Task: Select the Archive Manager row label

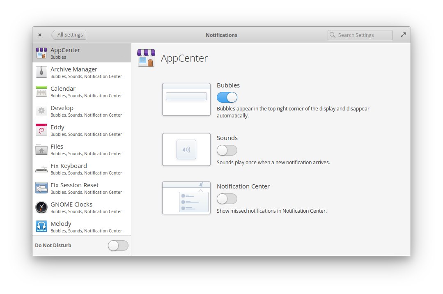Action: click(x=74, y=69)
